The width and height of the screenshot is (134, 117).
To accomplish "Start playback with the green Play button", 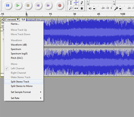I will click(18, 5).
